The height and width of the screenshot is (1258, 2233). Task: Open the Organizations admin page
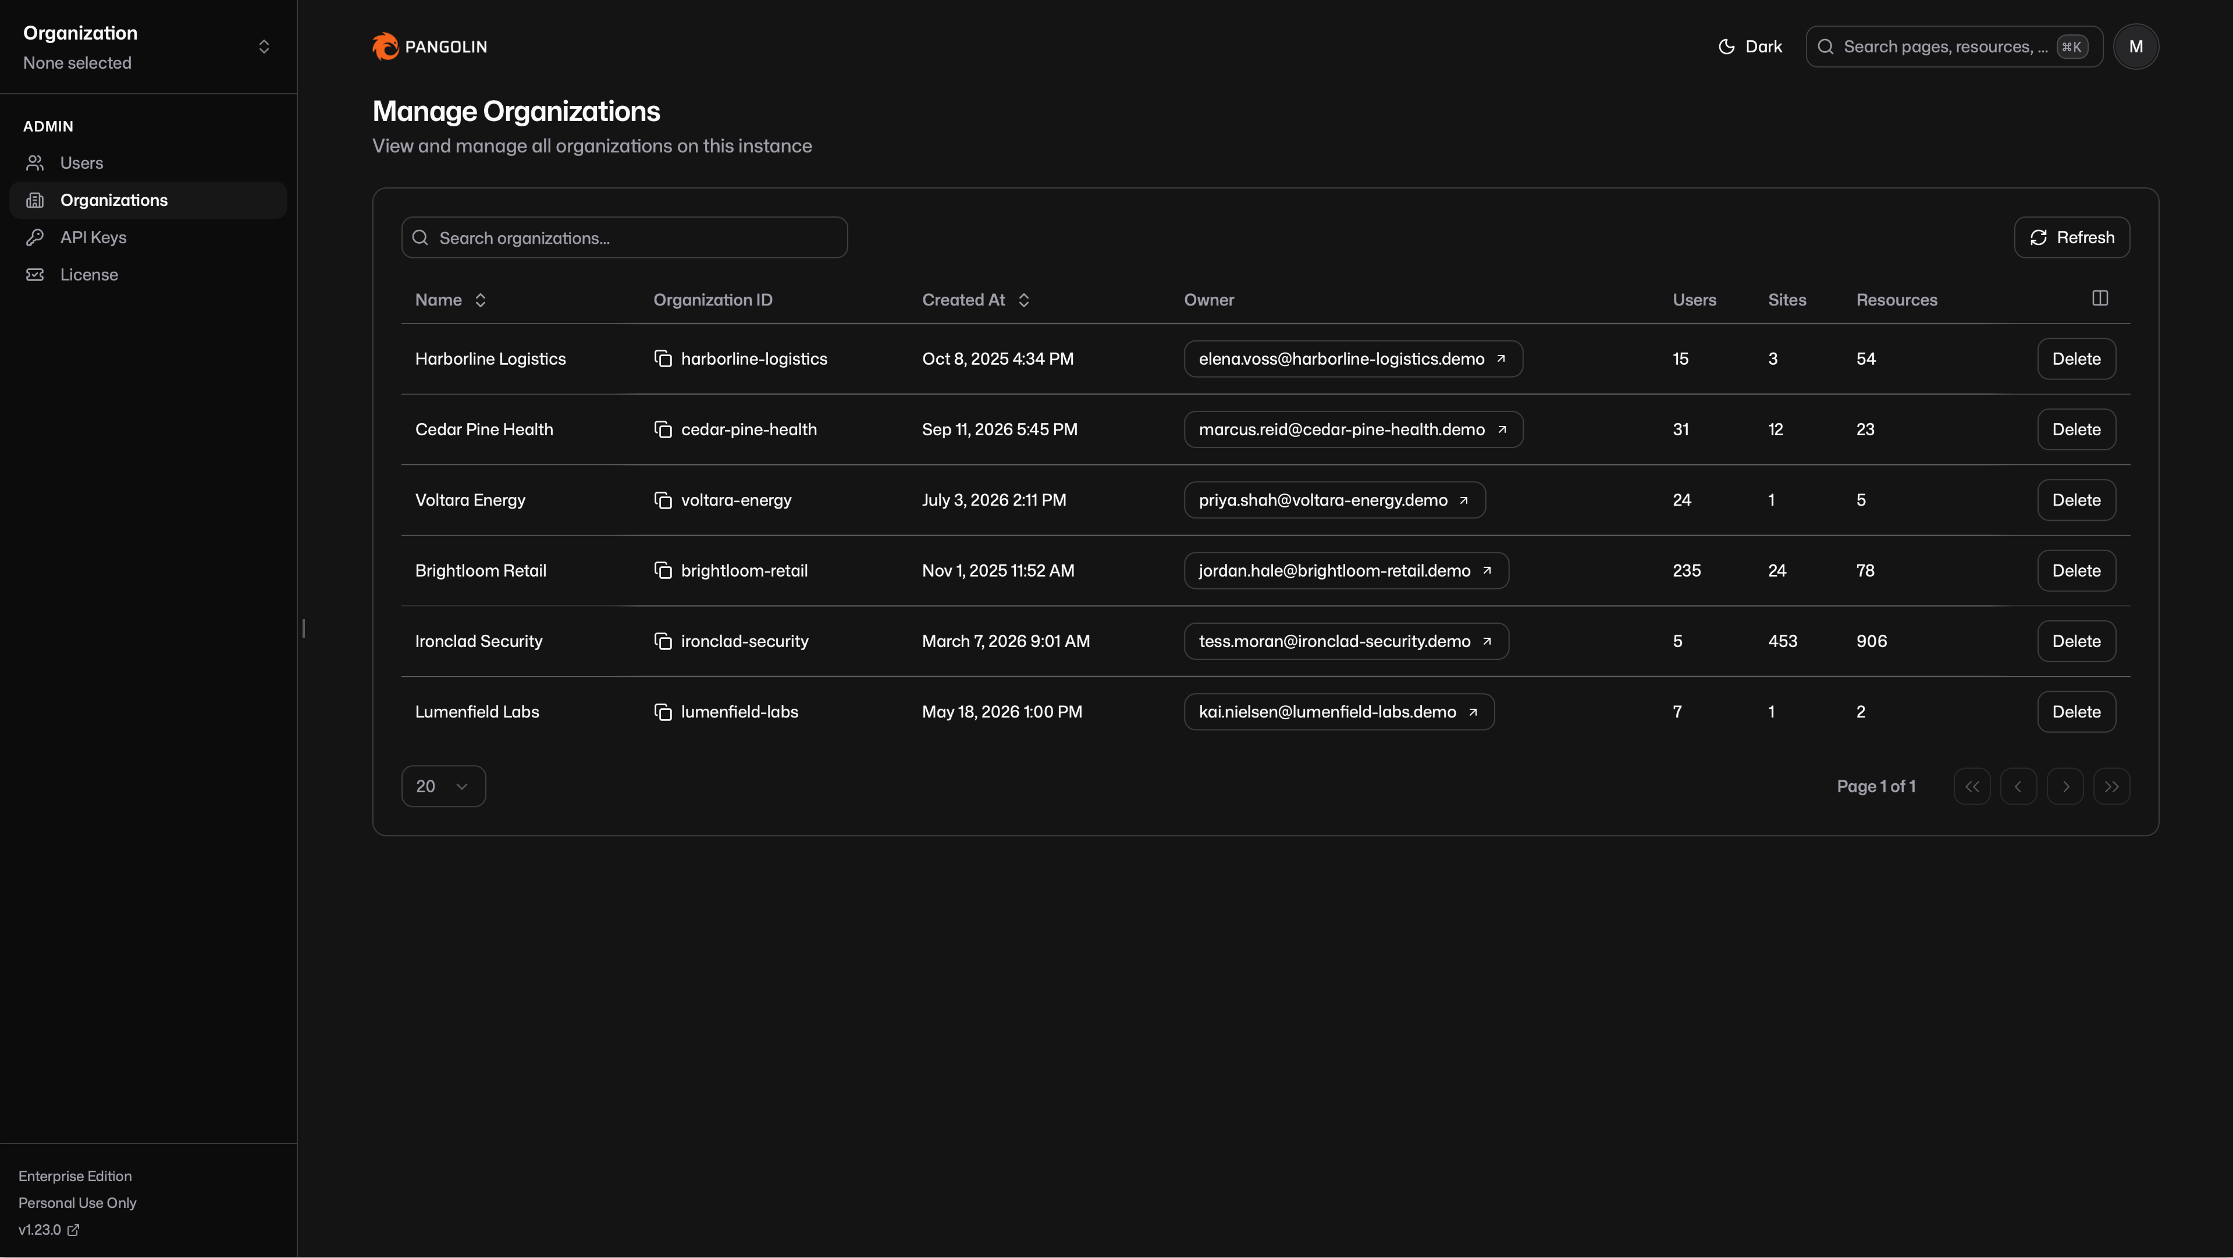pyautogui.click(x=147, y=200)
